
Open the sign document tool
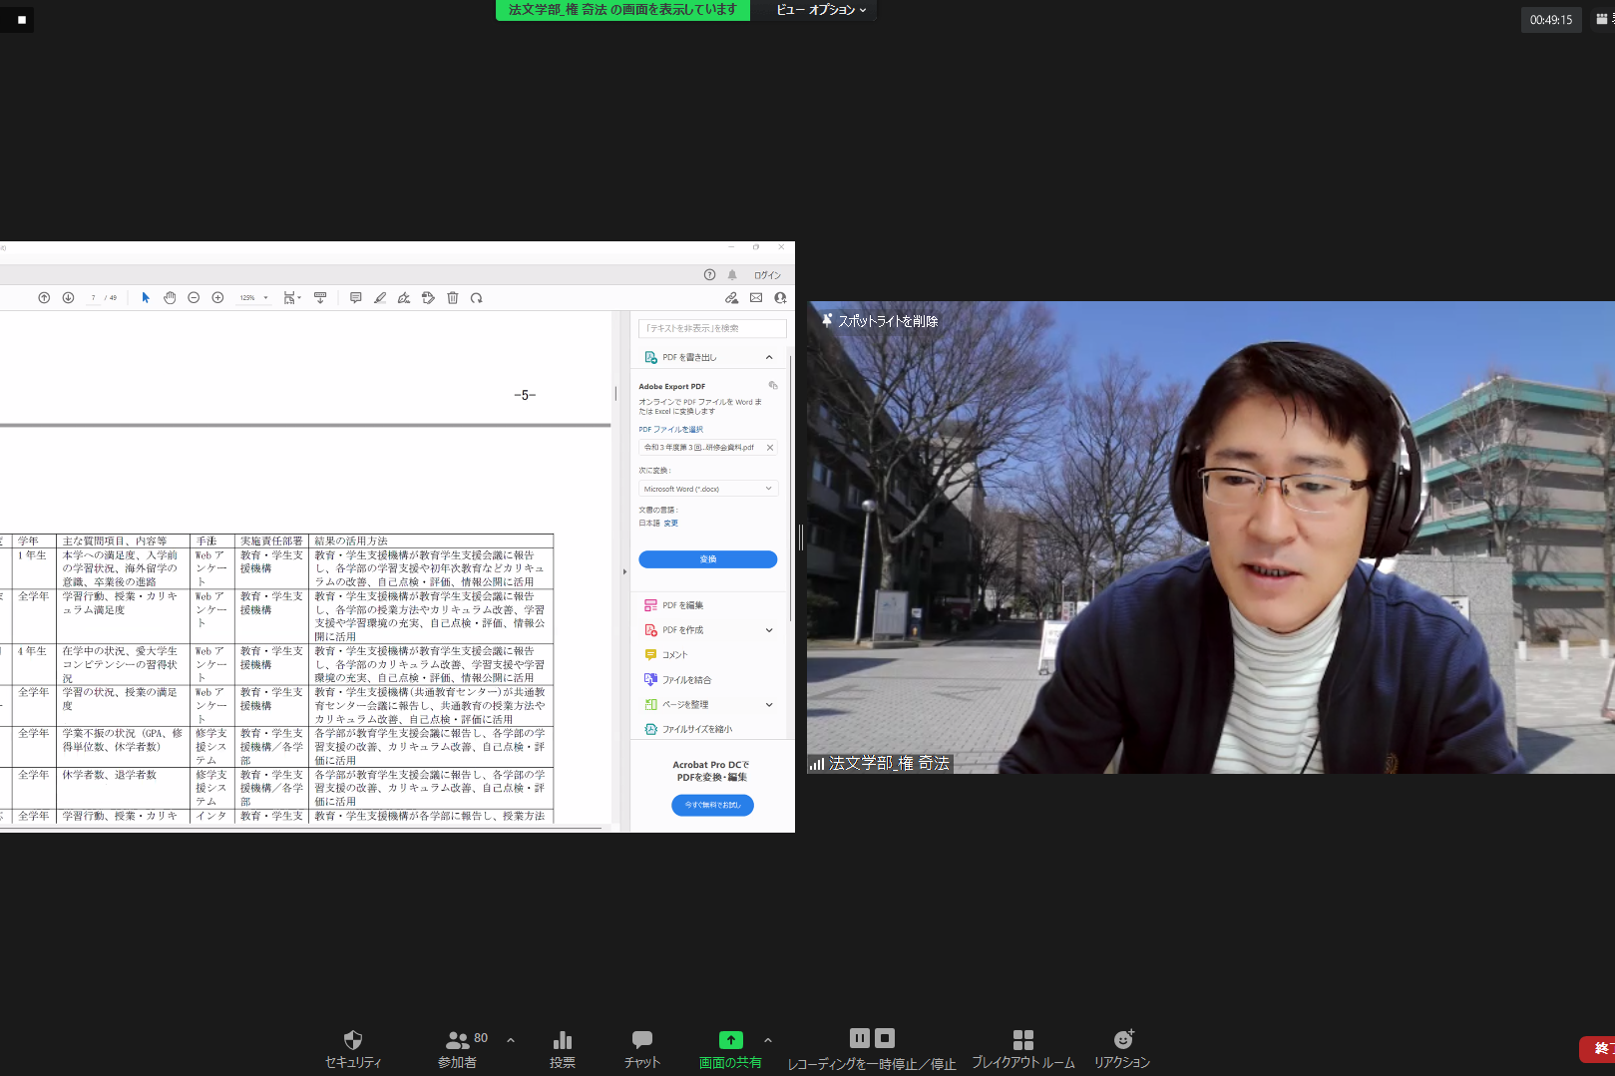(x=404, y=298)
